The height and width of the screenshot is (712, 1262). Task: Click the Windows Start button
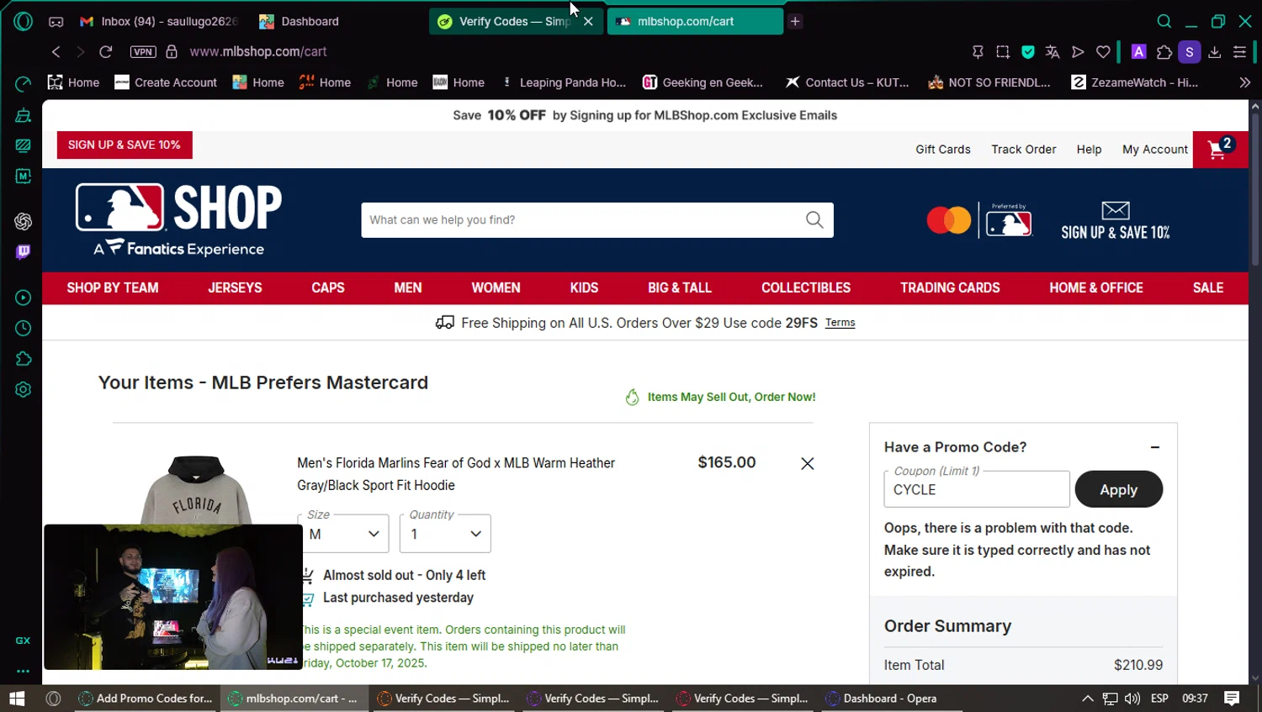coord(17,699)
